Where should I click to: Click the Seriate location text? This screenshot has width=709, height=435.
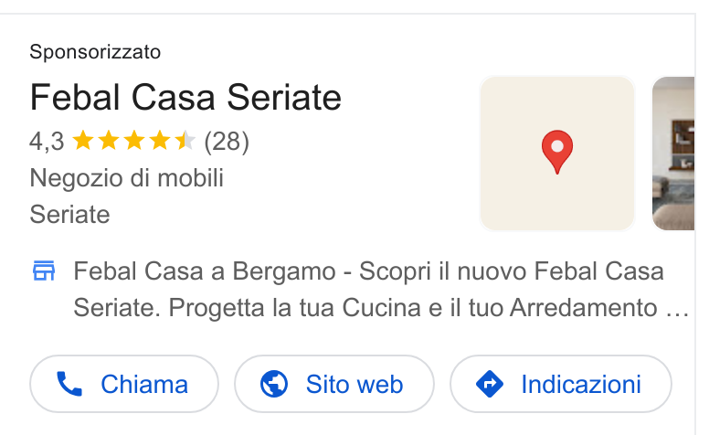pos(69,215)
